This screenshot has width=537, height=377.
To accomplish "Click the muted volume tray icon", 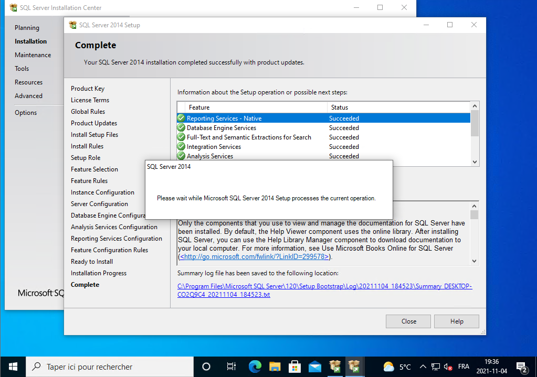I will tap(448, 367).
